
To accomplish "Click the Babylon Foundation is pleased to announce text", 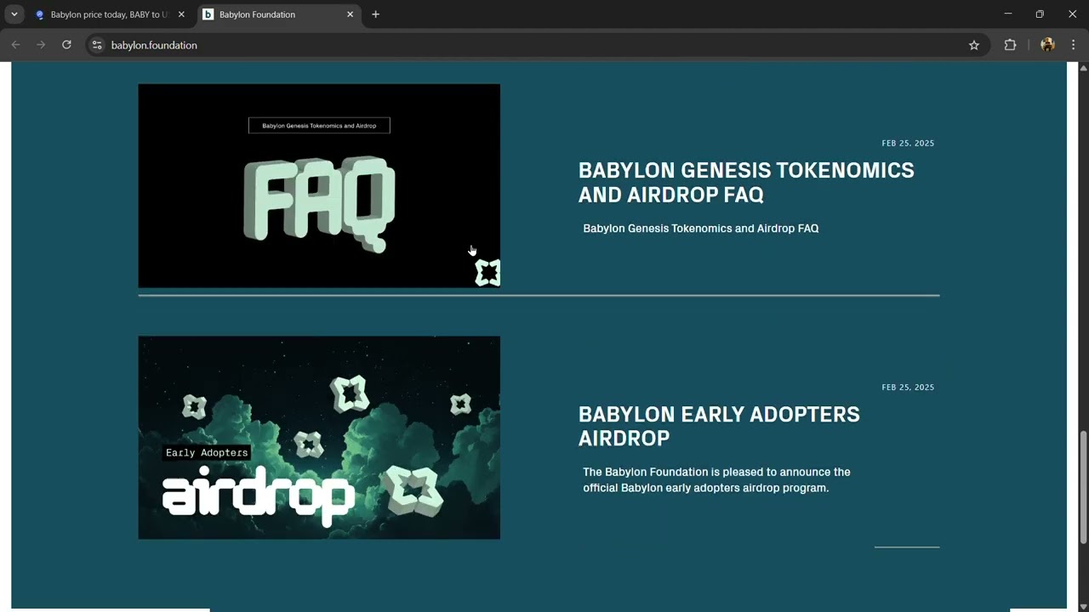I will 716,479.
